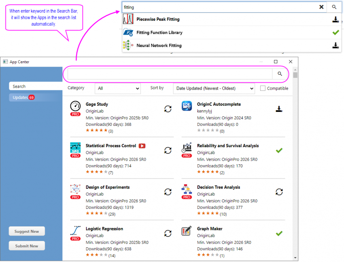344x262 pixels.
Task: Open the OriginC Autocomplete app title
Action: [x=219, y=104]
